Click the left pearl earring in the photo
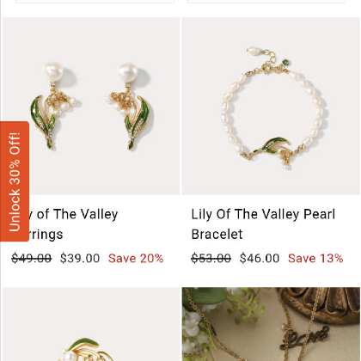The height and width of the screenshot is (361, 361). coord(54,106)
